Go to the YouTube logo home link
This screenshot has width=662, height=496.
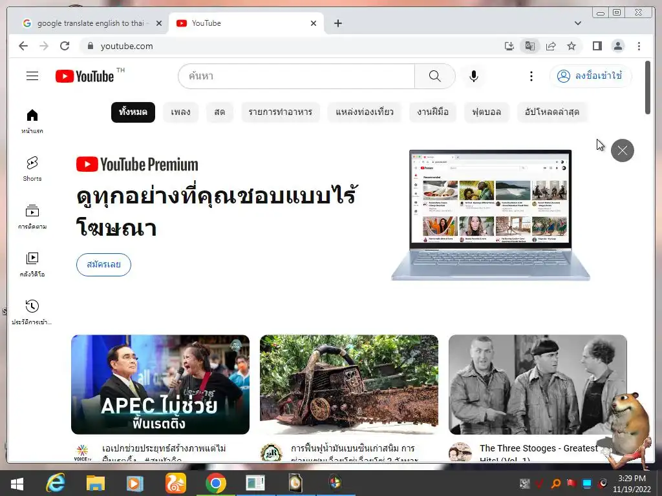85,76
